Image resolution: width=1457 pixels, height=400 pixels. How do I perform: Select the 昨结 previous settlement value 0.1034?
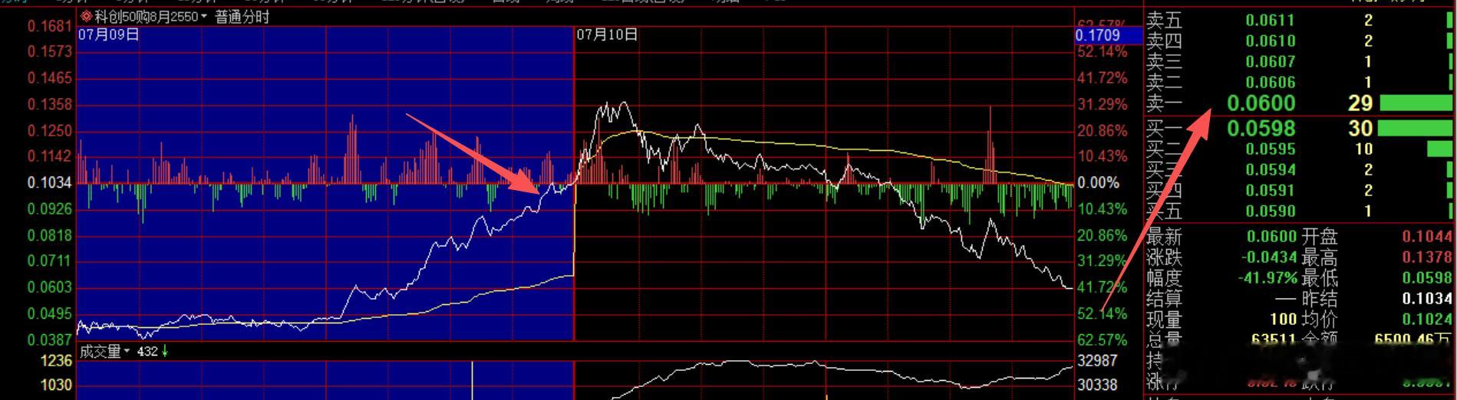coord(1427,298)
